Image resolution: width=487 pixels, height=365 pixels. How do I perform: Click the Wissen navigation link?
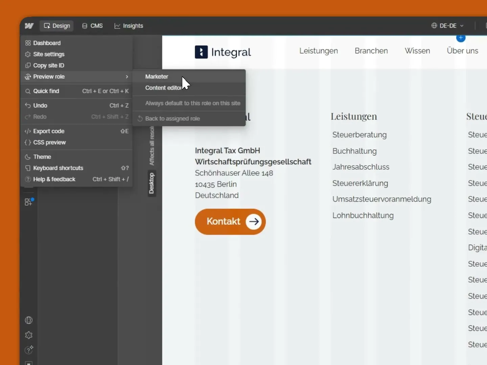[x=417, y=51]
